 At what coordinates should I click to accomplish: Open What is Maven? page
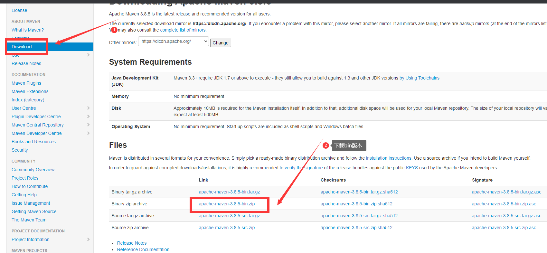(x=28, y=30)
